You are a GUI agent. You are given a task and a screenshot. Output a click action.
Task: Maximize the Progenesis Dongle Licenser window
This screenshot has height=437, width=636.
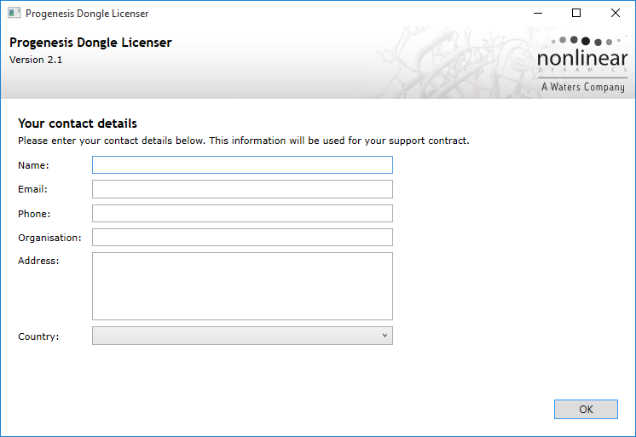click(x=576, y=13)
